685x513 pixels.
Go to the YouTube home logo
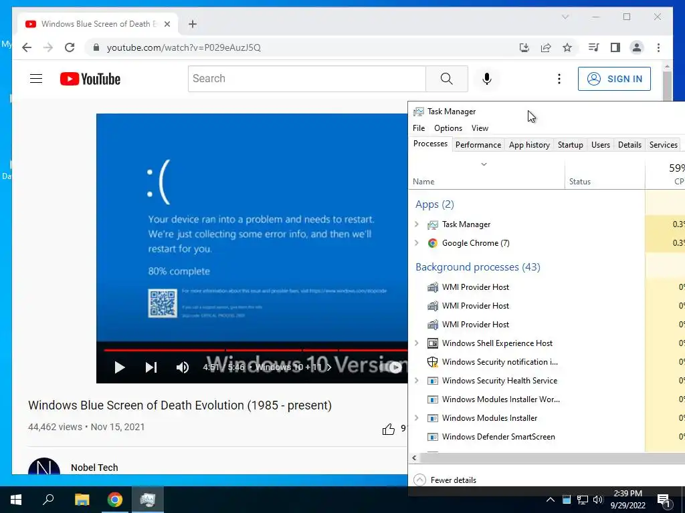90,79
